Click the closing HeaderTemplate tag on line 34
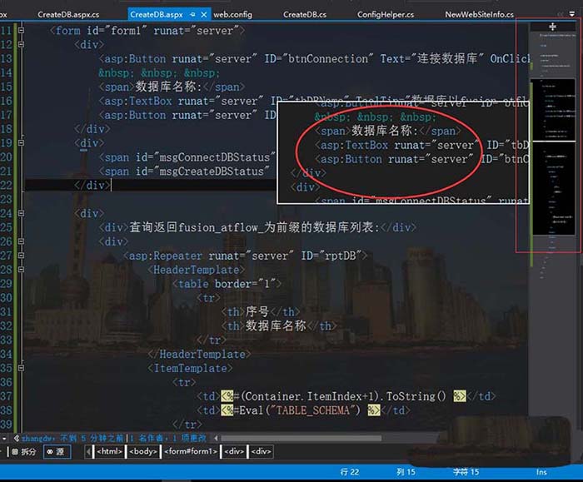The height and width of the screenshot is (482, 583). [199, 354]
